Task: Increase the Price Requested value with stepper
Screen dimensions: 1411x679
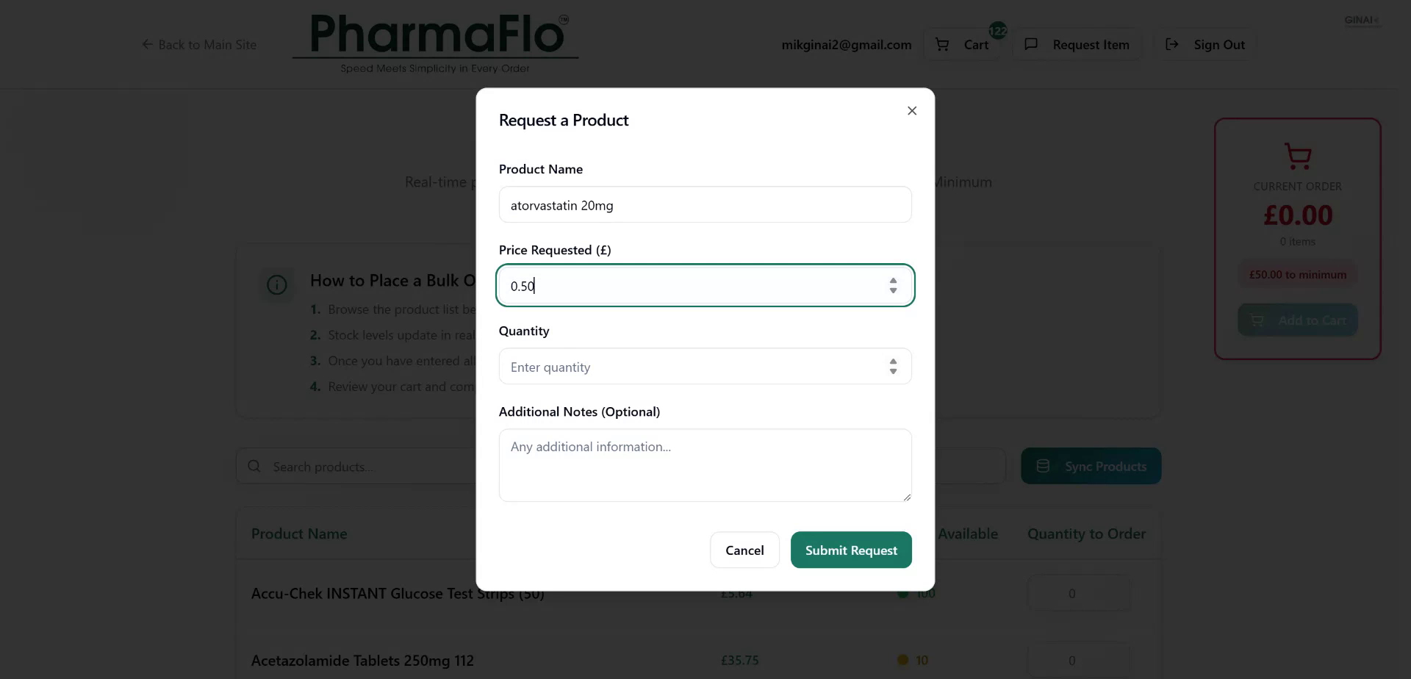Action: (893, 281)
